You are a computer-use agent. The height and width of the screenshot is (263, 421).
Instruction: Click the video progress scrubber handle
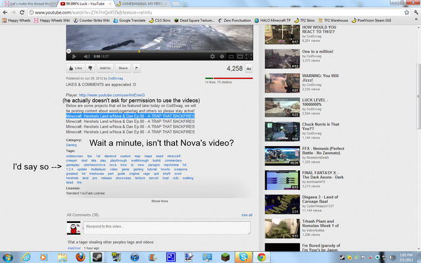click(68, 51)
